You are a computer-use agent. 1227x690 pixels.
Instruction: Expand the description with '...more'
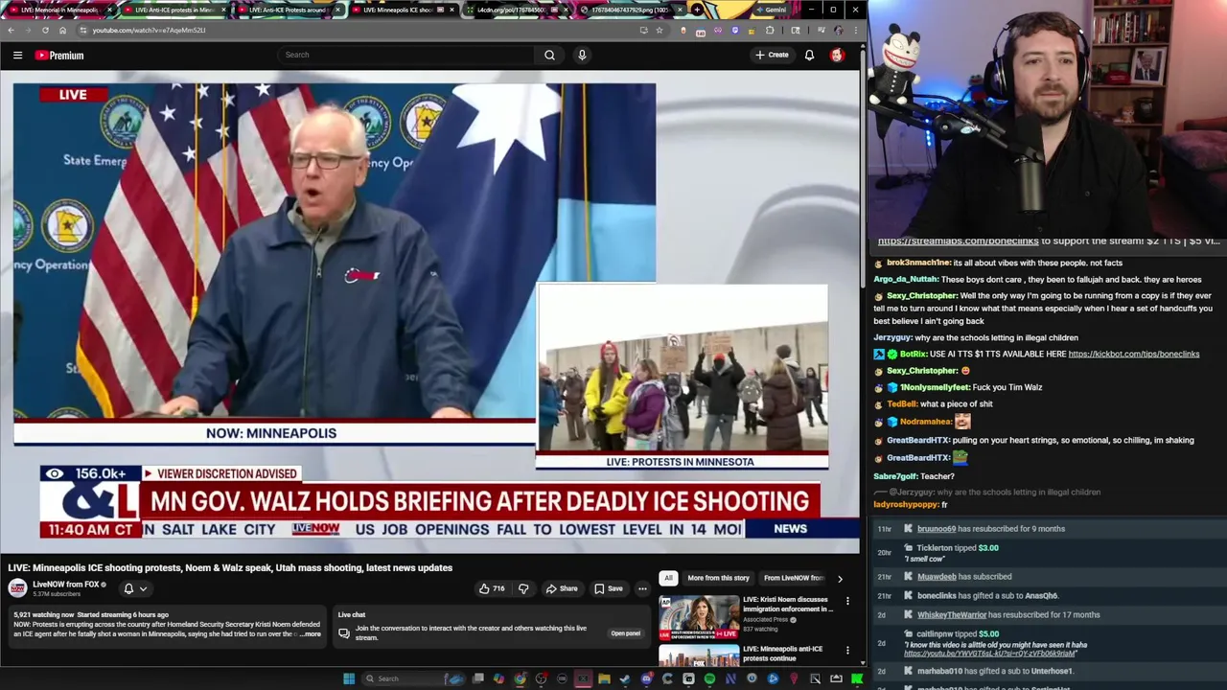(x=310, y=634)
